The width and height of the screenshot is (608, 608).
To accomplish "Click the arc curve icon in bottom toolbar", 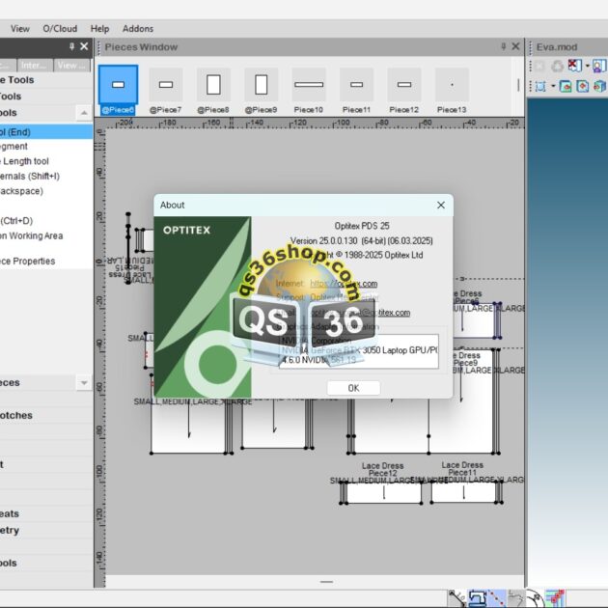I will (536, 597).
